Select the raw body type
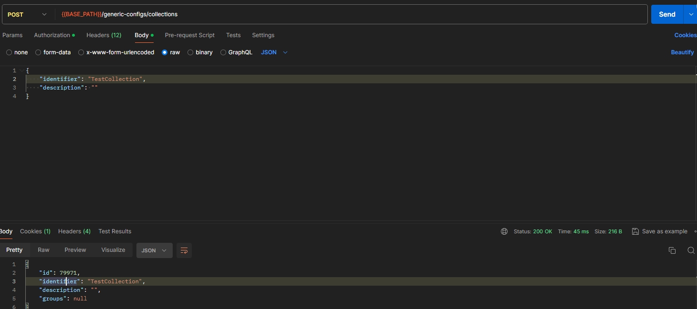Screen dimensions: 697x309 pyautogui.click(x=171, y=52)
